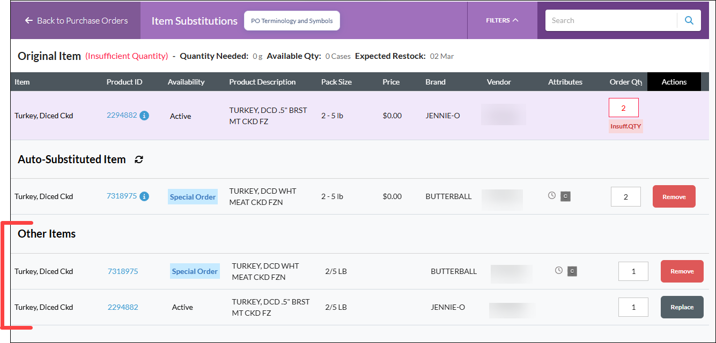The width and height of the screenshot is (716, 343).
Task: Open product ID 7318975 link in Other Items
Action: click(x=123, y=271)
